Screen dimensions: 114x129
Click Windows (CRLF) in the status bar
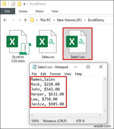(55, 121)
